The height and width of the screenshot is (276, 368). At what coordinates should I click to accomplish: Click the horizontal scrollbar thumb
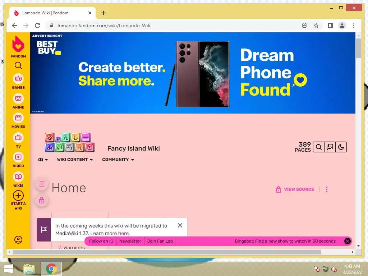coord(167,252)
